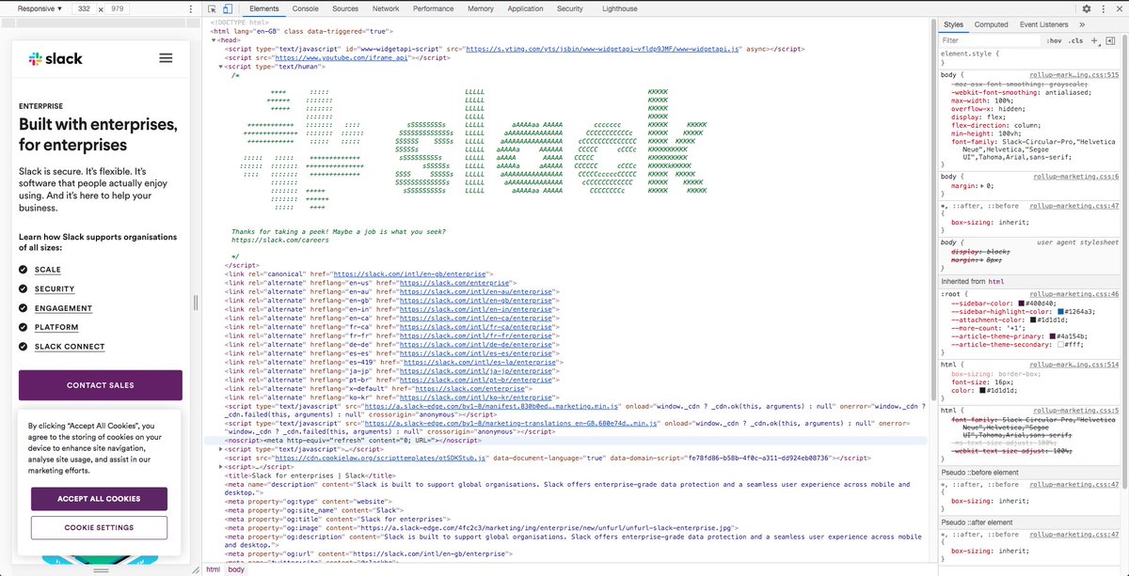Switch to the Console tab
Image resolution: width=1129 pixels, height=576 pixels.
(305, 8)
